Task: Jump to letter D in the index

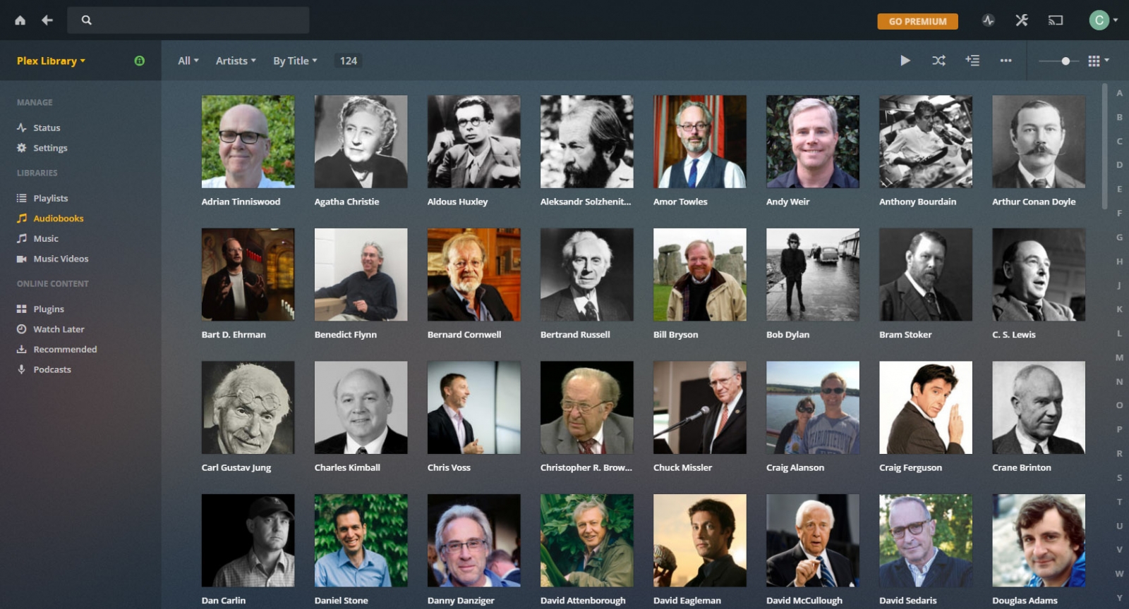Action: click(1119, 165)
